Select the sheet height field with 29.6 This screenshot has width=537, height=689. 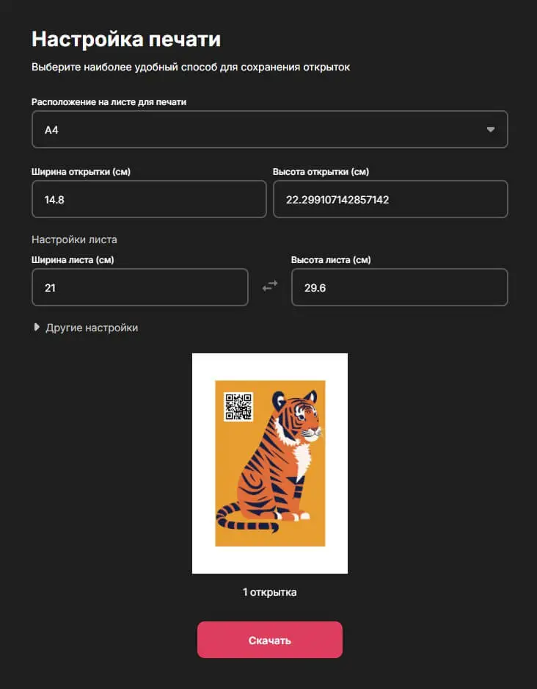pos(400,287)
